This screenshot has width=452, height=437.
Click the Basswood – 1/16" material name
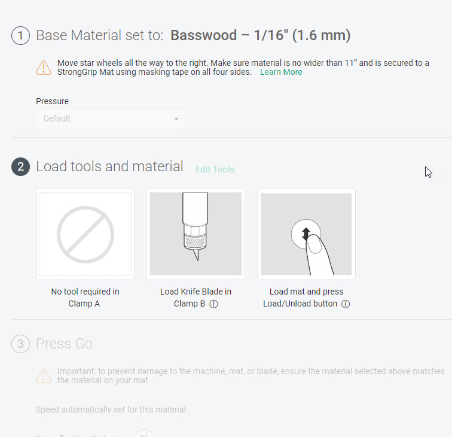coord(261,36)
